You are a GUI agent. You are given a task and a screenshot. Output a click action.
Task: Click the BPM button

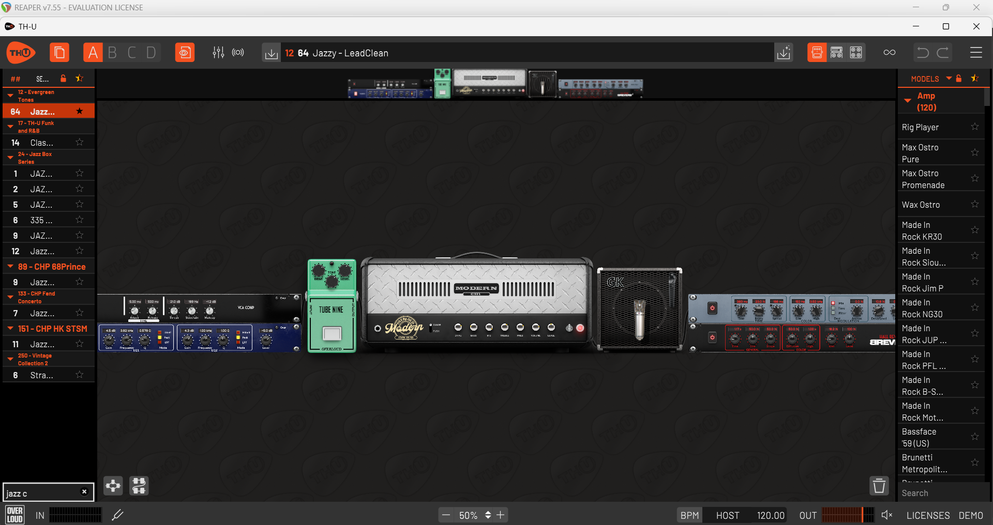(x=689, y=515)
